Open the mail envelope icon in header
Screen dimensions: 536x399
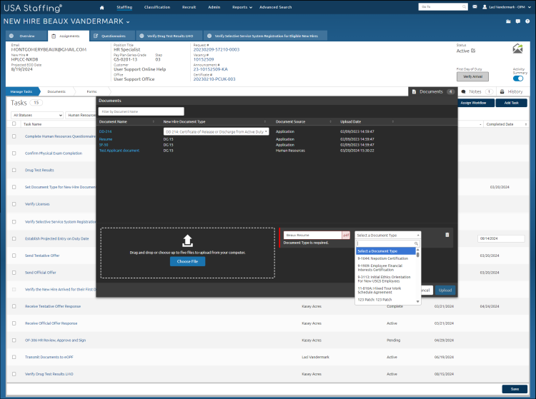(x=475, y=7)
